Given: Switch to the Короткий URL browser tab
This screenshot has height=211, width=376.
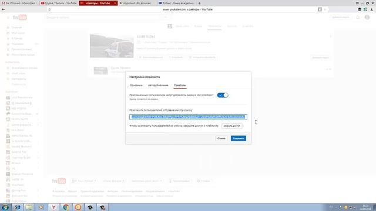Looking at the screenshot, I should coord(137,3).
